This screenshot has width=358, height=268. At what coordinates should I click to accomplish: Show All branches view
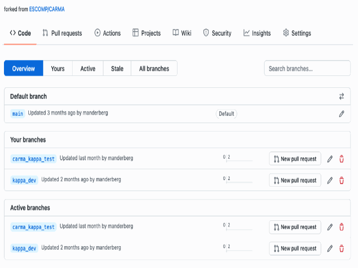pos(154,68)
